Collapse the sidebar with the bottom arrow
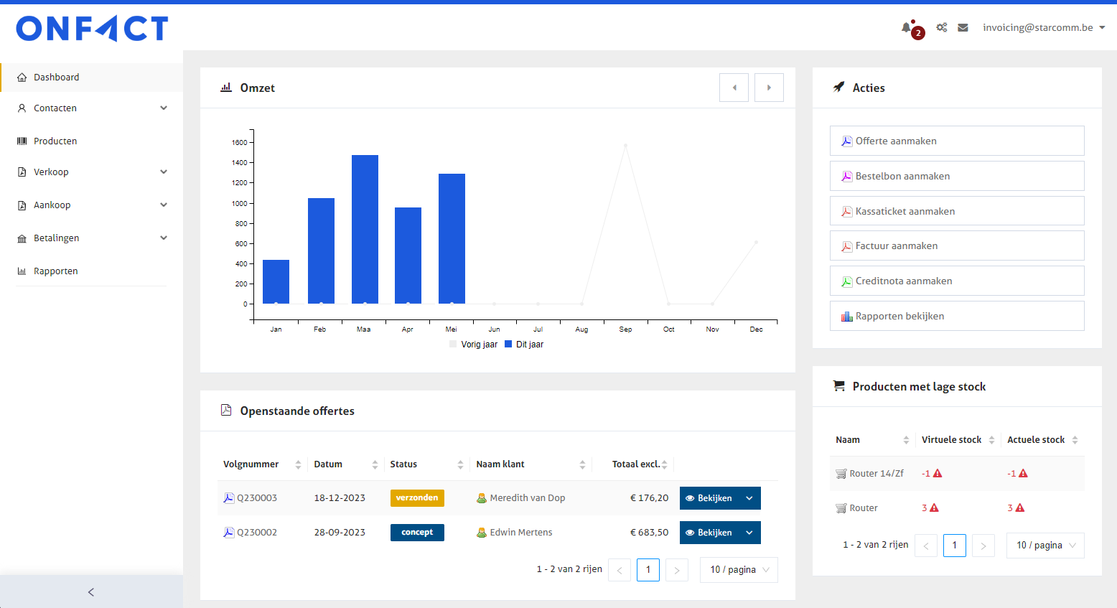The width and height of the screenshot is (1117, 608). (91, 592)
